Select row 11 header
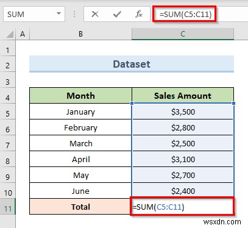This screenshot has height=228, width=248. (x=7, y=207)
